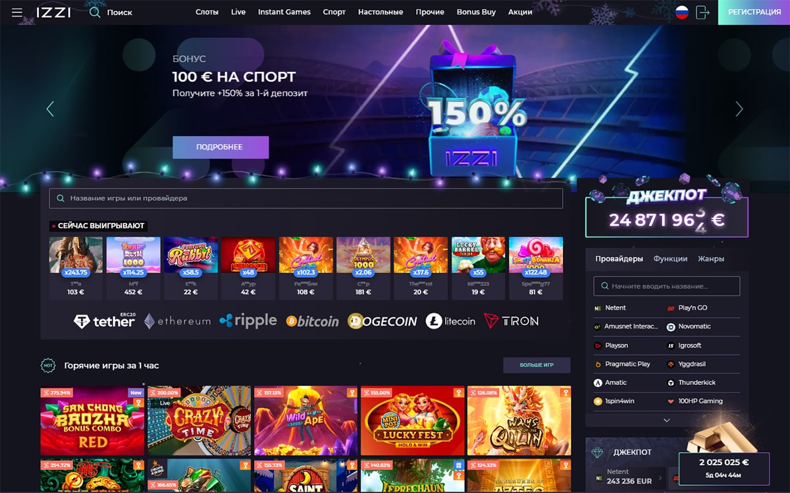Select the Russian flag language icon
Screen dimensions: 790x493
click(682, 12)
